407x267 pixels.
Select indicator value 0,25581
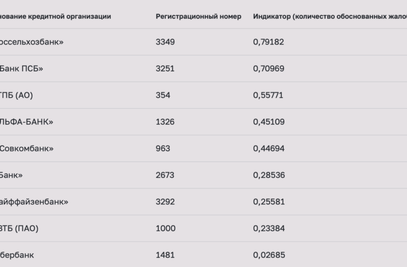[269, 202]
